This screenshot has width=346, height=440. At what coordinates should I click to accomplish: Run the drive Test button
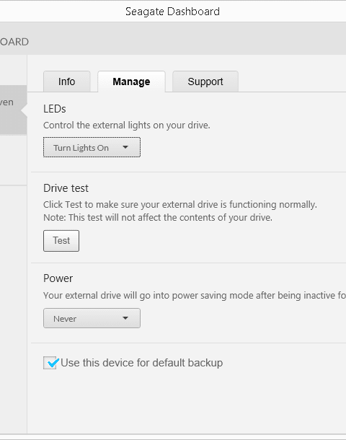(x=61, y=241)
